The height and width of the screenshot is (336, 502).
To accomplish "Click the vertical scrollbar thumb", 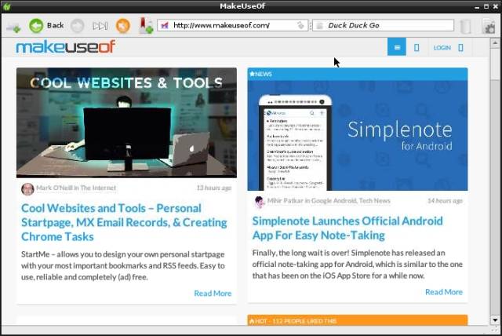I will [495, 64].
